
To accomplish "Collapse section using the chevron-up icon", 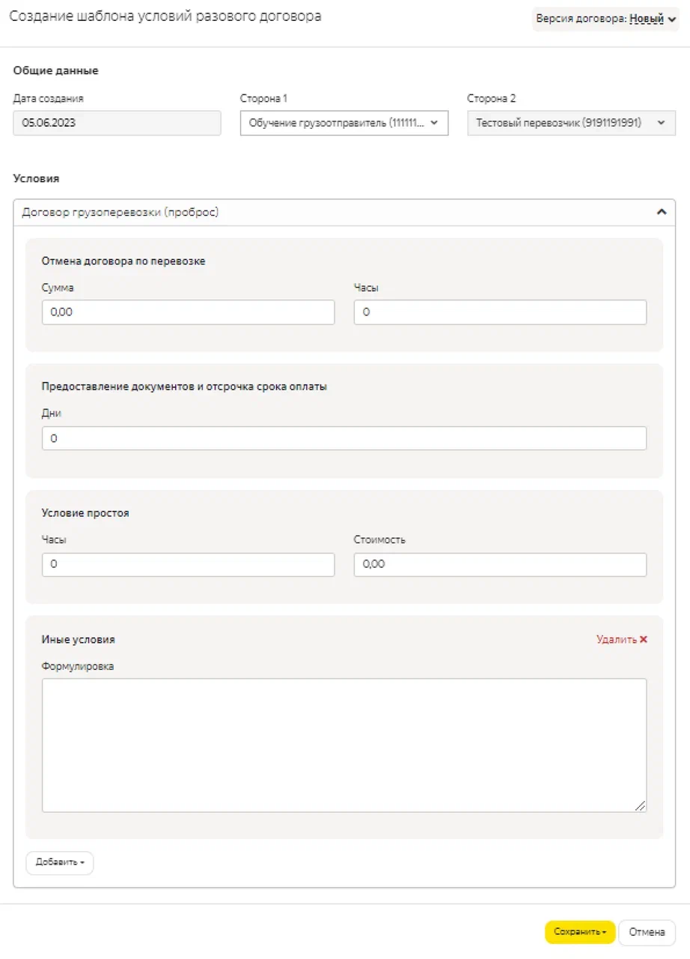I will 661,212.
